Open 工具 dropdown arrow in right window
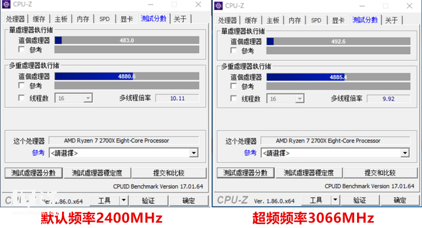 click(x=335, y=200)
